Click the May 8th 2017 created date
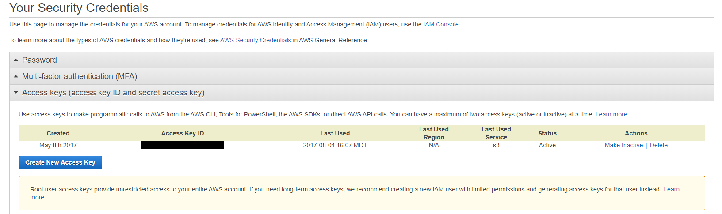 coord(58,145)
